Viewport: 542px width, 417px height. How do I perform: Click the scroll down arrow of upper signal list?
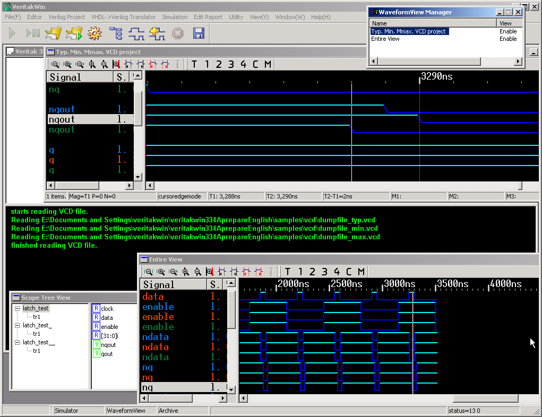pos(138,177)
